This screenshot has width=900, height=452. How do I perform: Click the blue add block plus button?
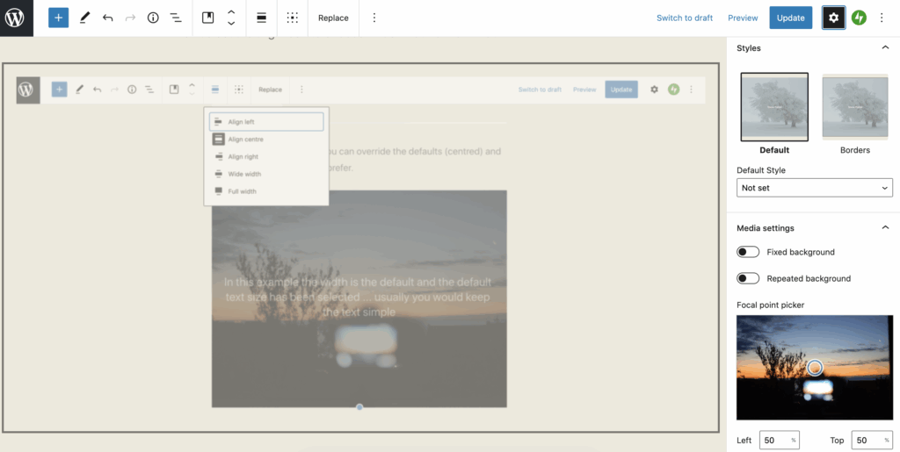58,18
